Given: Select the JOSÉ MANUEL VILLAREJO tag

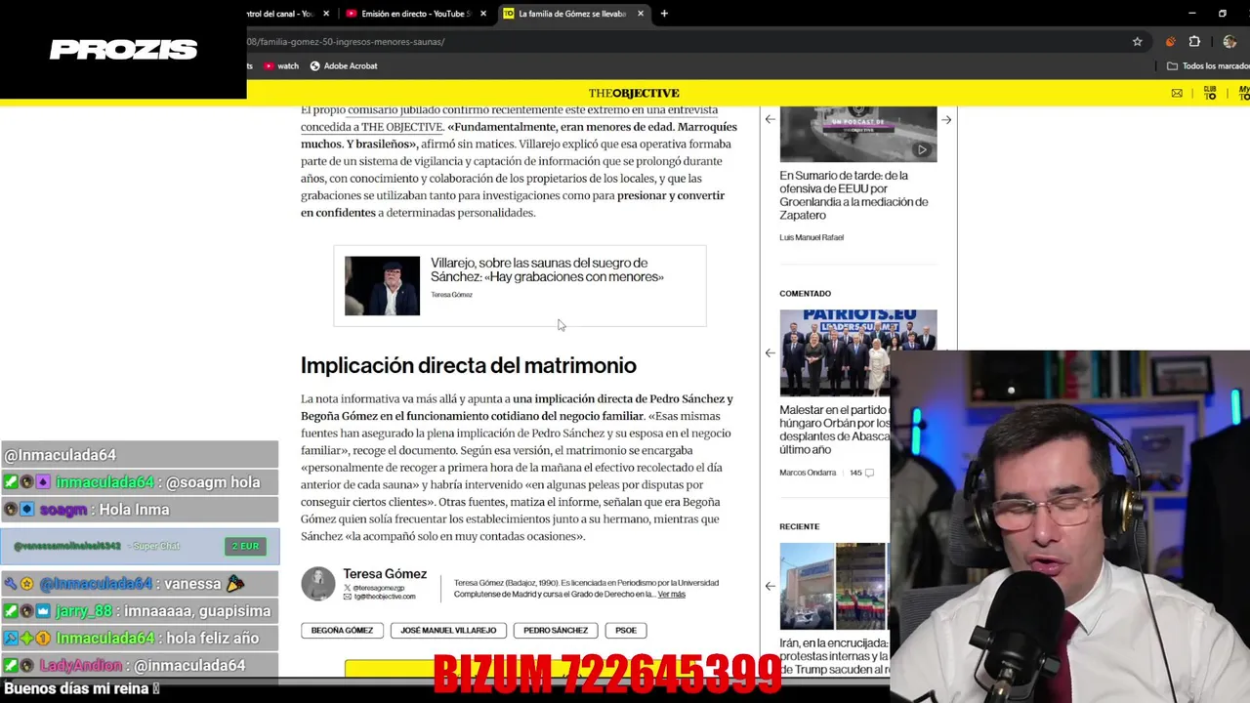Looking at the screenshot, I should [x=448, y=630].
